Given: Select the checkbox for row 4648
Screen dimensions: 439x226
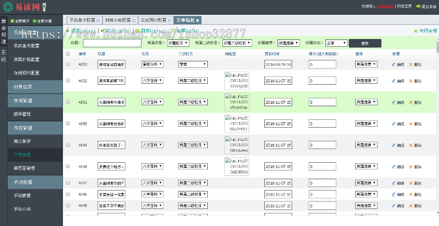Looking at the screenshot, I should (68, 167).
